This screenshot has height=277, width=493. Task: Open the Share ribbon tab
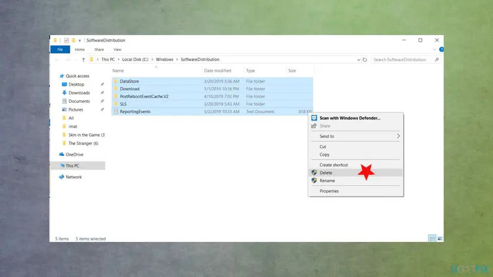[99, 49]
